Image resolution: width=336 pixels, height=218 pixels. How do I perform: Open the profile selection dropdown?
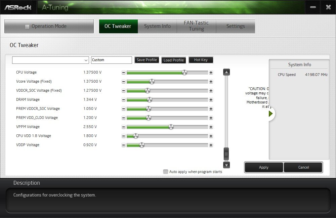[50, 60]
